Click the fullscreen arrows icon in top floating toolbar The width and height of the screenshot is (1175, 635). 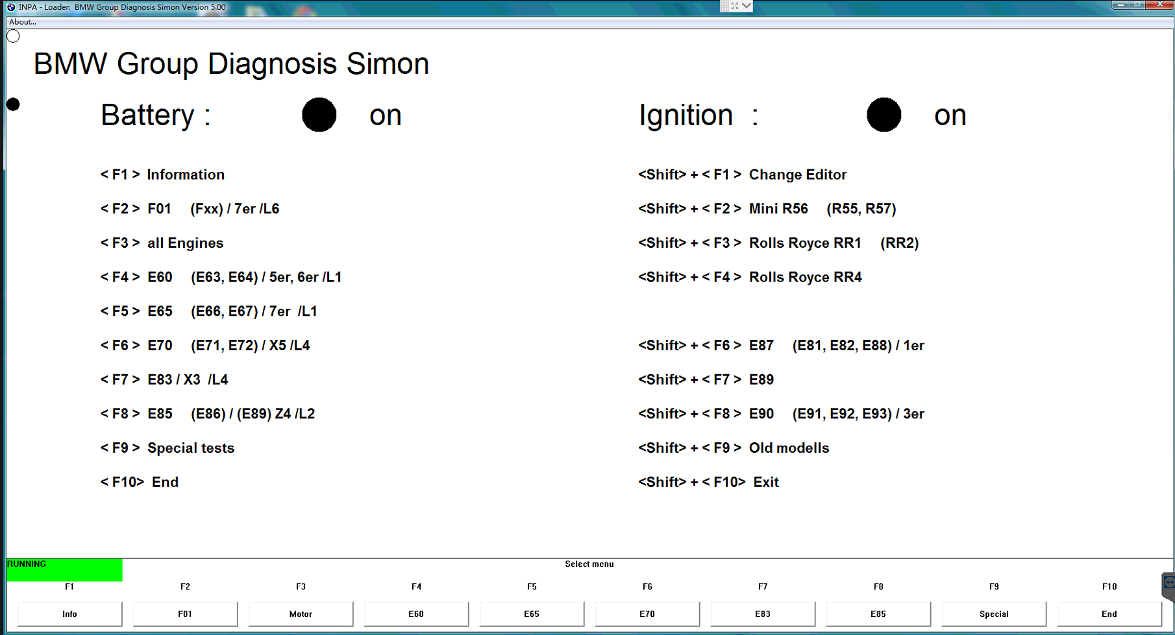(735, 6)
